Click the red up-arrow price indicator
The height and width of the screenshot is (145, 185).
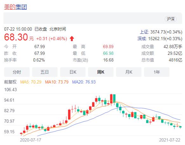[x=72, y=39]
